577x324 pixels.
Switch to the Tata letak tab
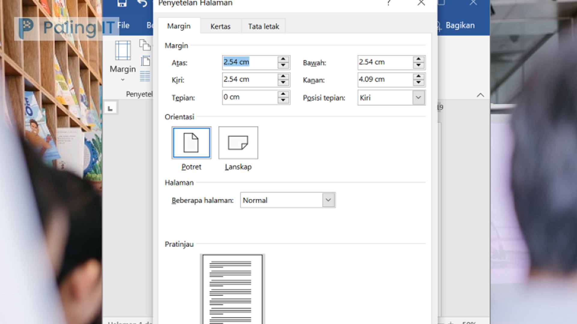pyautogui.click(x=264, y=26)
